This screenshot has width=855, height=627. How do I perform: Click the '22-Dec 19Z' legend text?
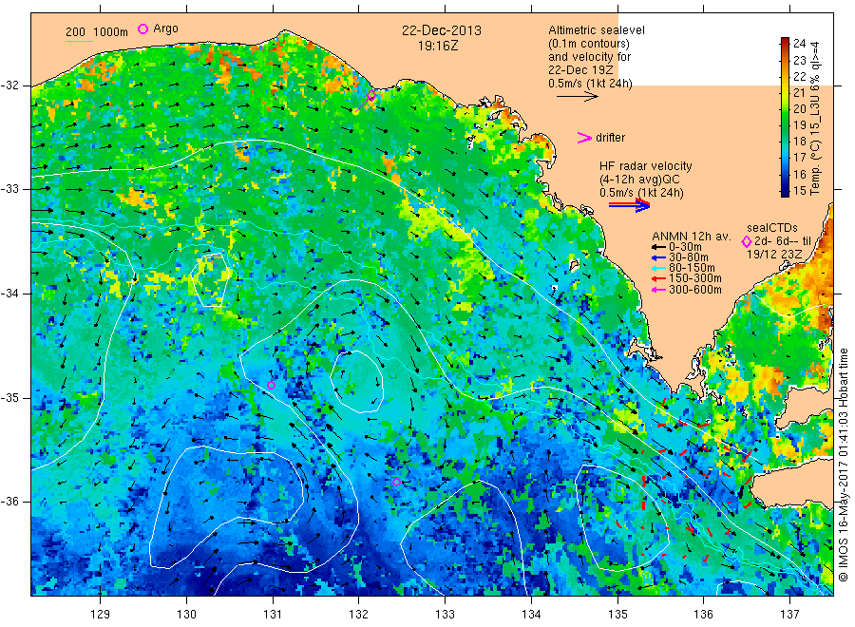580,69
